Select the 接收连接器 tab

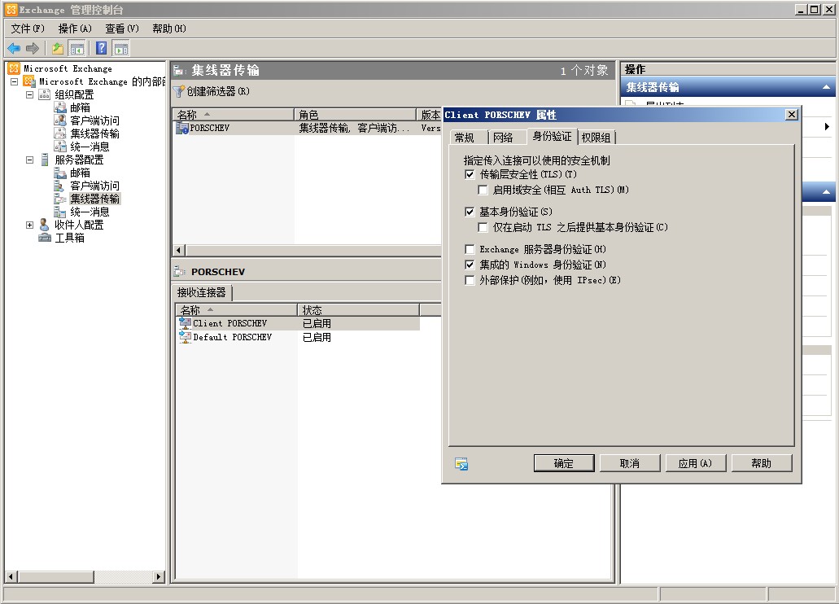202,292
